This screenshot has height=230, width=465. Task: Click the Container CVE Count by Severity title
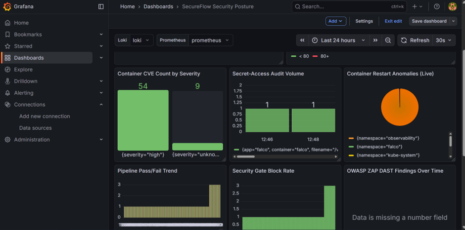(159, 74)
